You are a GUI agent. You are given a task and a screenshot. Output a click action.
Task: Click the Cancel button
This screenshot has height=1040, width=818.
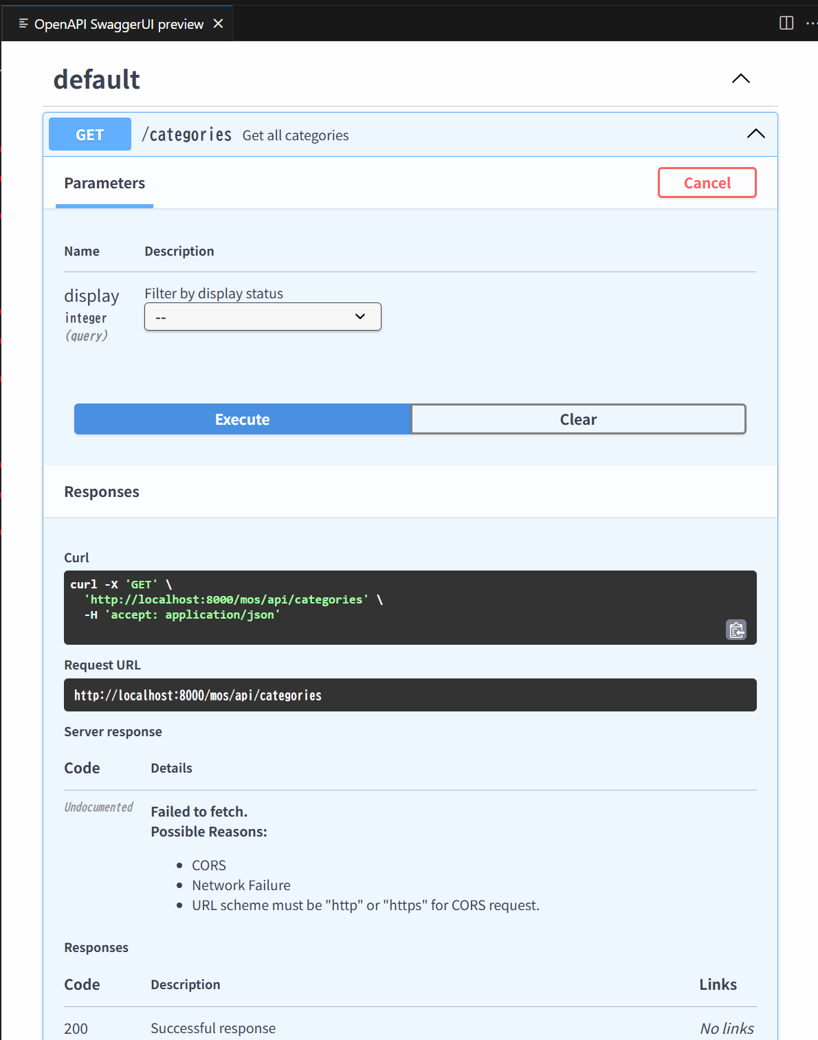point(707,183)
